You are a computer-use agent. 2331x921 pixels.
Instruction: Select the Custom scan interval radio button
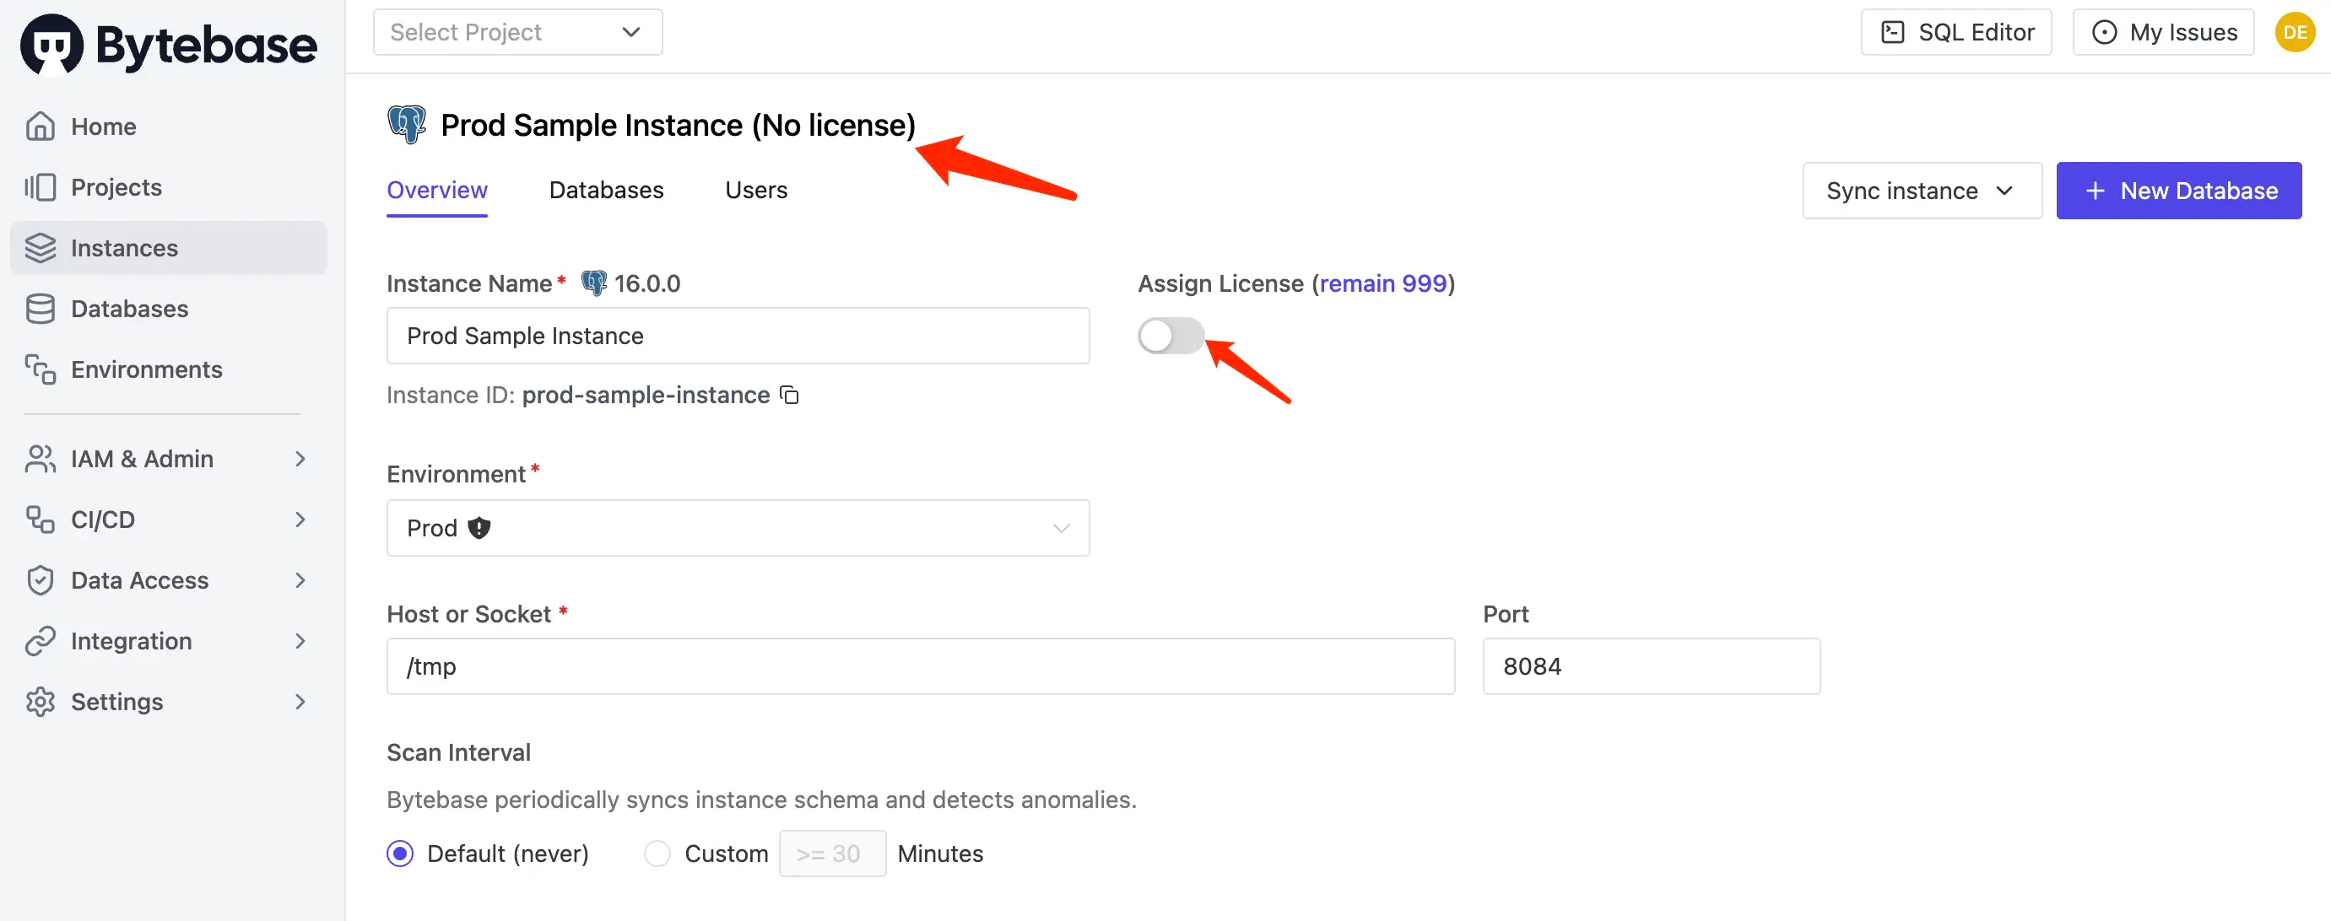tap(657, 852)
